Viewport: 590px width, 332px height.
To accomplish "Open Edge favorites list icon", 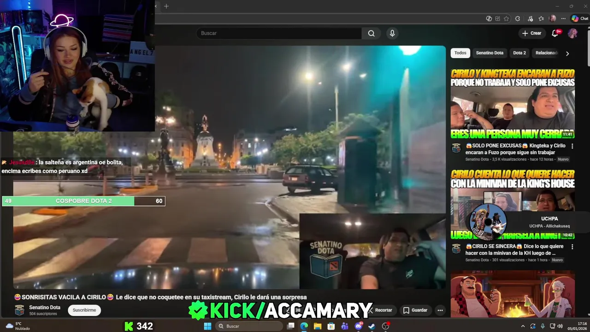I will (x=541, y=18).
